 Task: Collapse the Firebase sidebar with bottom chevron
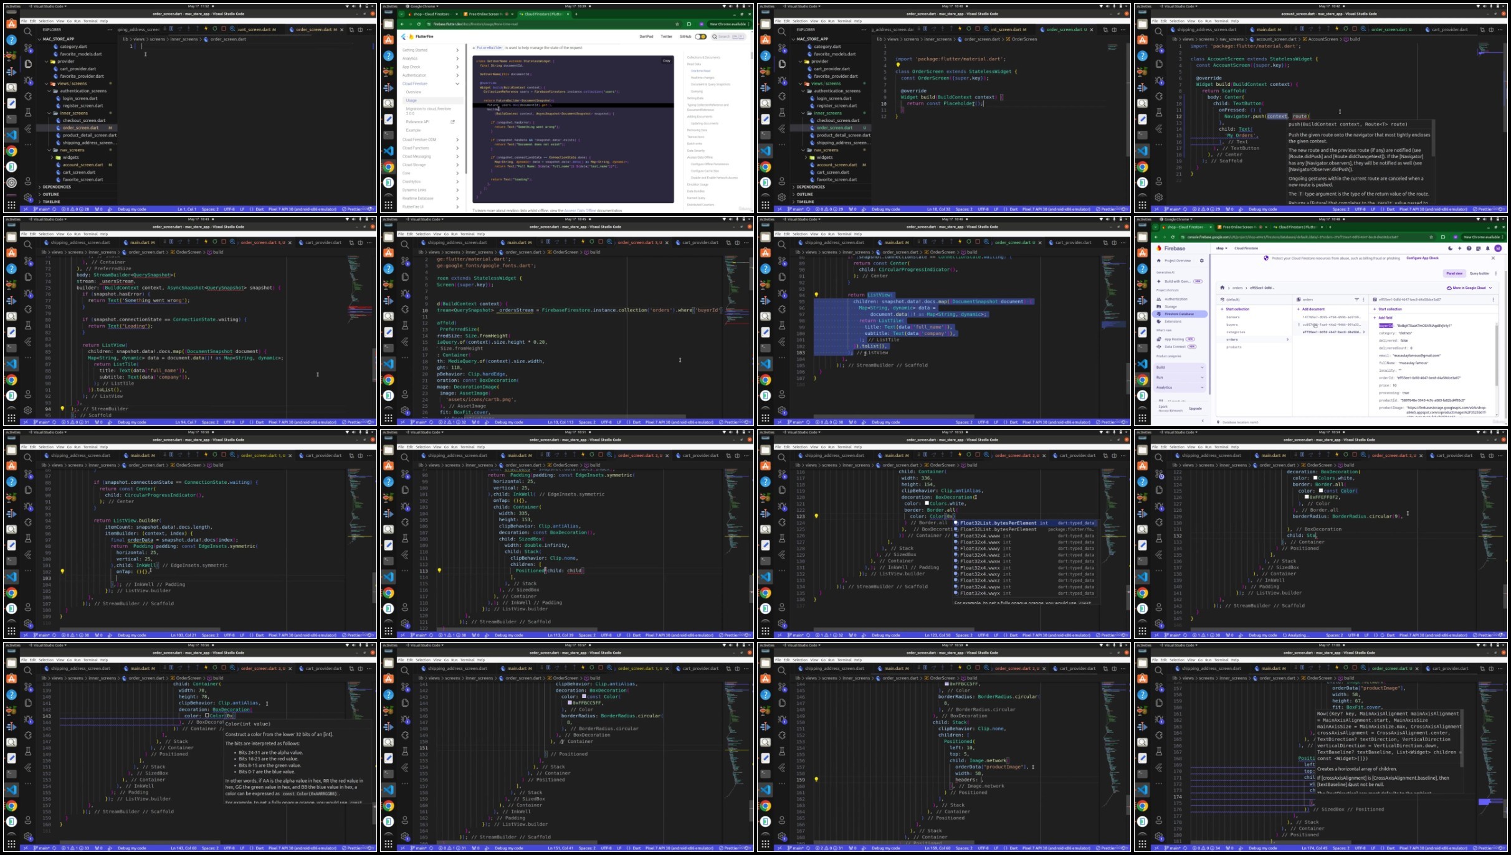click(1203, 422)
